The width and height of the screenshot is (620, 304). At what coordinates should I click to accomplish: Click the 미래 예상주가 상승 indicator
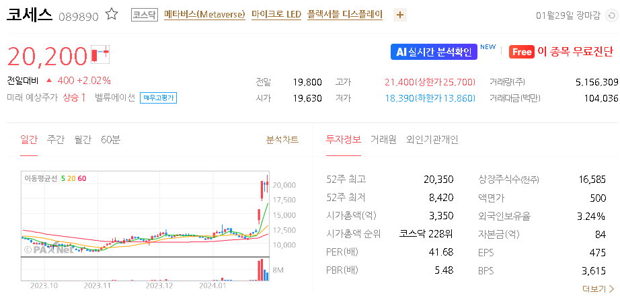46,98
